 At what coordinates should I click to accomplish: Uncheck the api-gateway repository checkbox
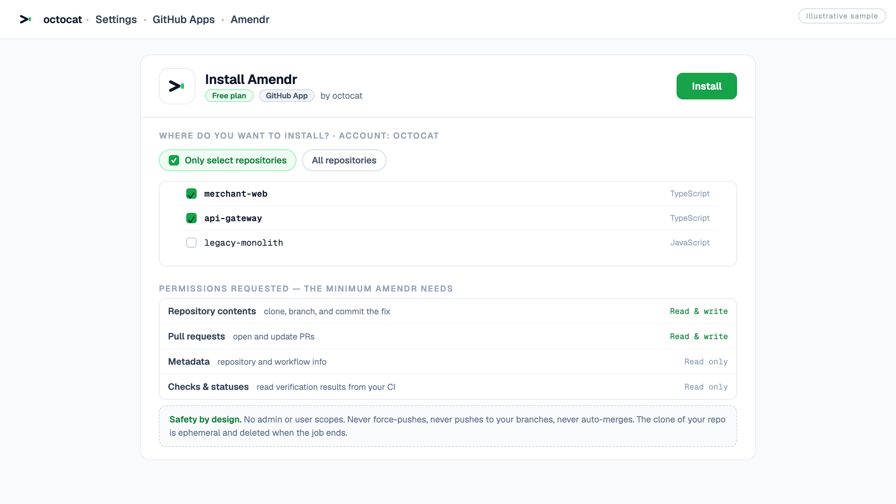click(x=191, y=218)
